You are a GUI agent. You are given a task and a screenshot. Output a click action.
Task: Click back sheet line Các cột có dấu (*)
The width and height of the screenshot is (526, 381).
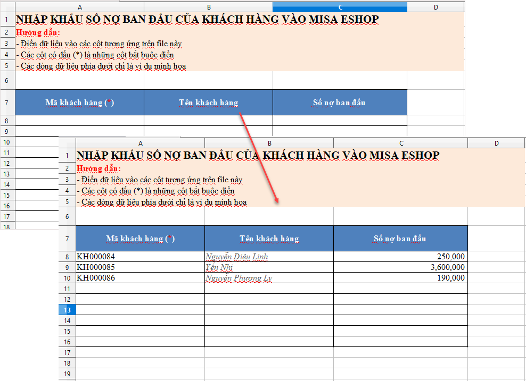[95, 55]
